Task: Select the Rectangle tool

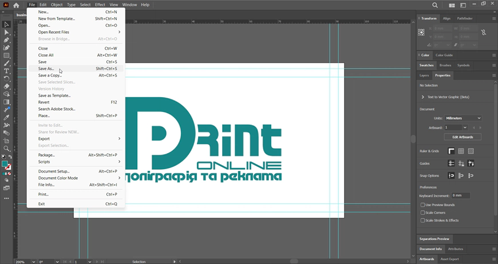Action: coord(6,55)
